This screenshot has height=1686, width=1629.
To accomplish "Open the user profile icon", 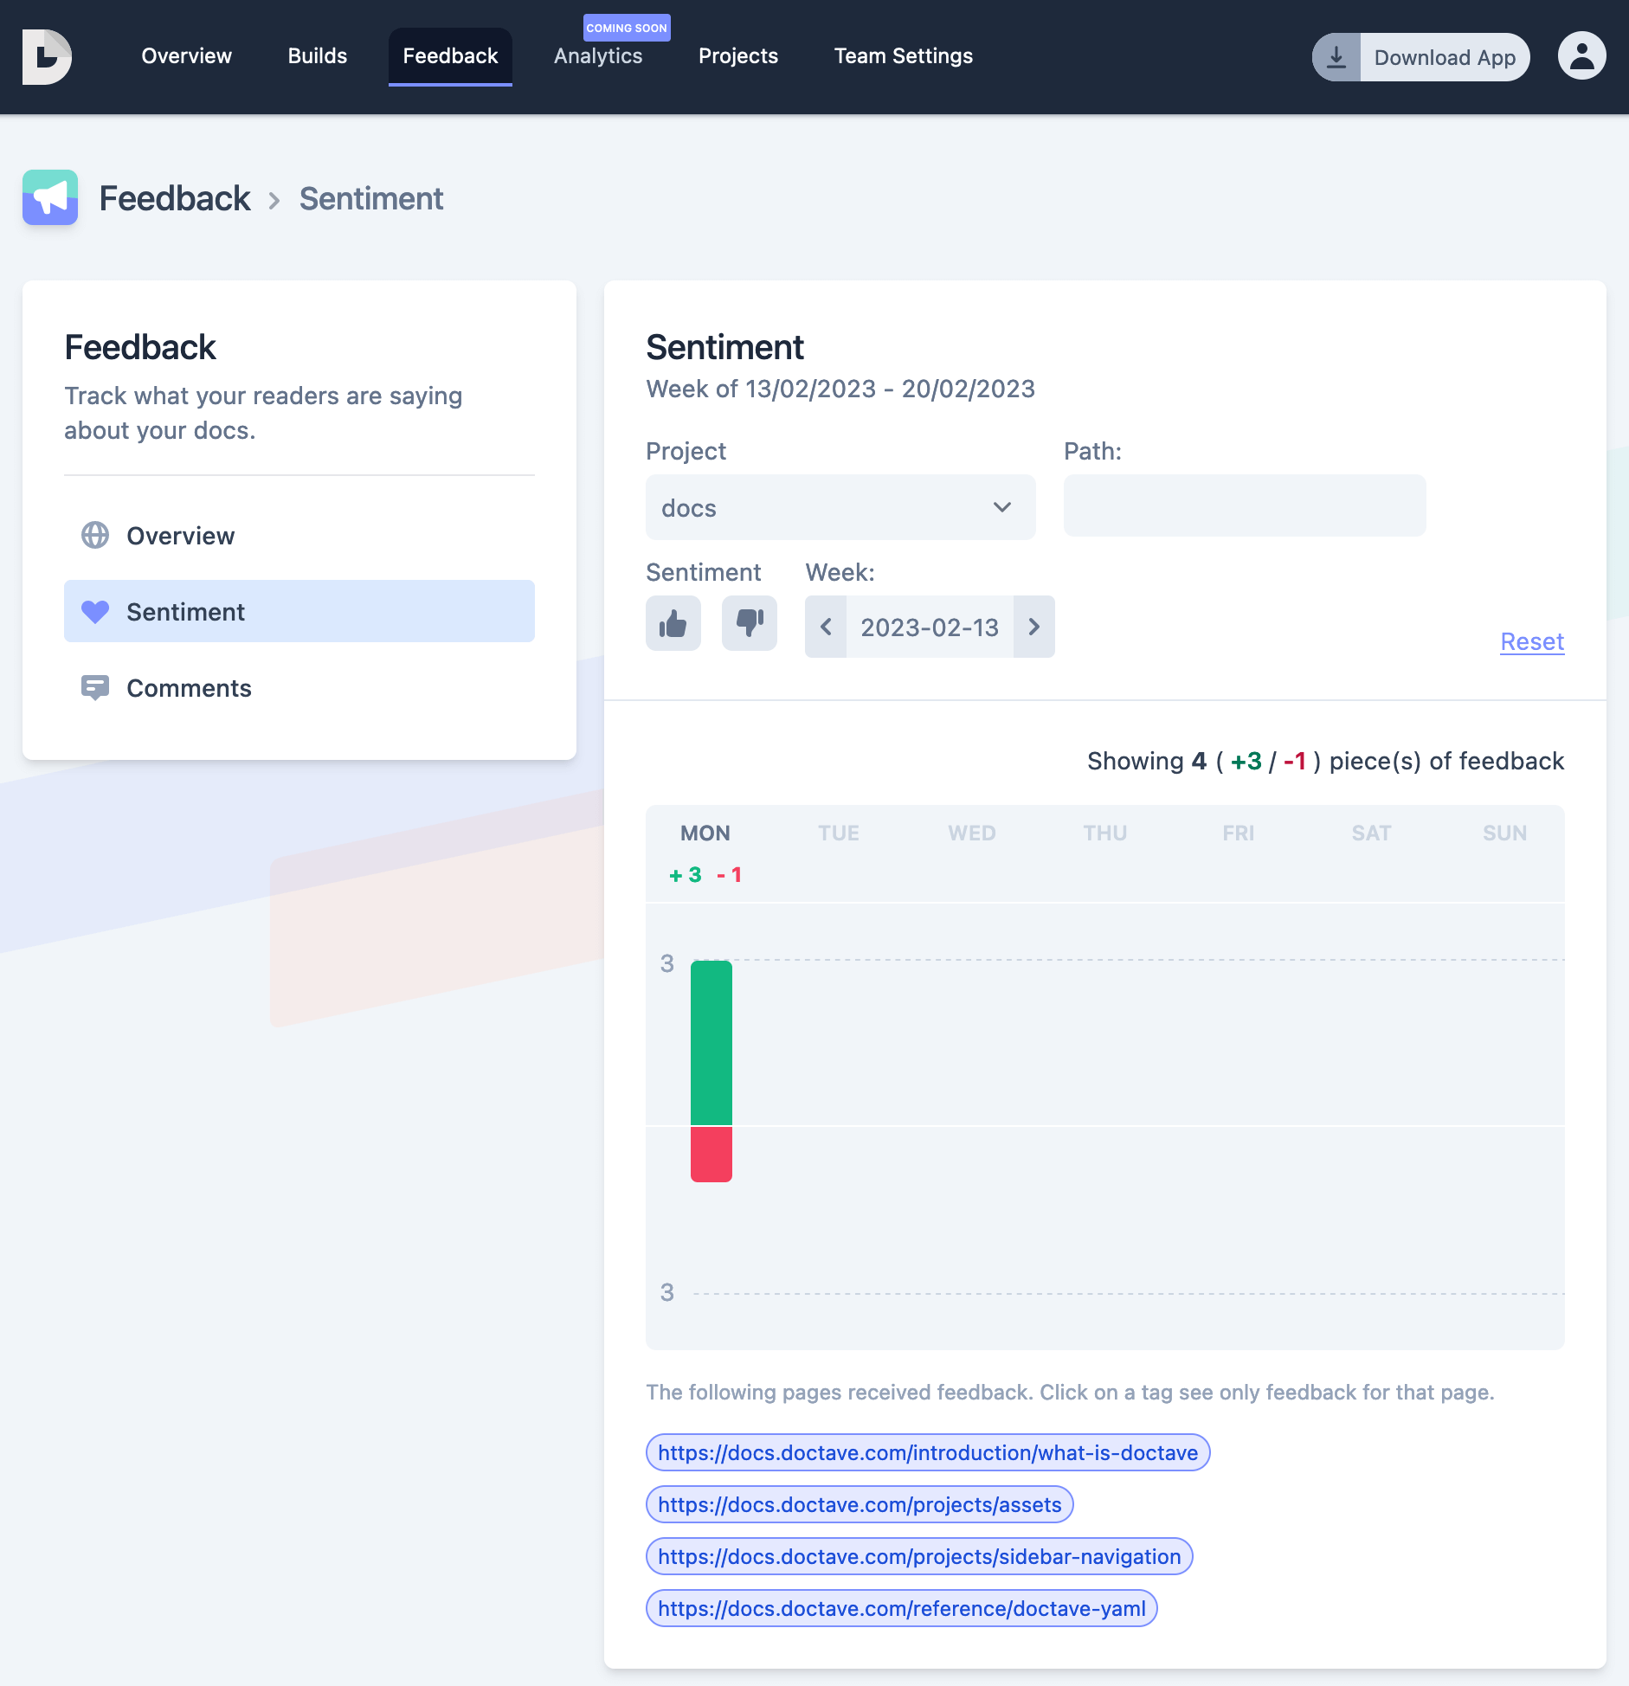I will tap(1581, 56).
